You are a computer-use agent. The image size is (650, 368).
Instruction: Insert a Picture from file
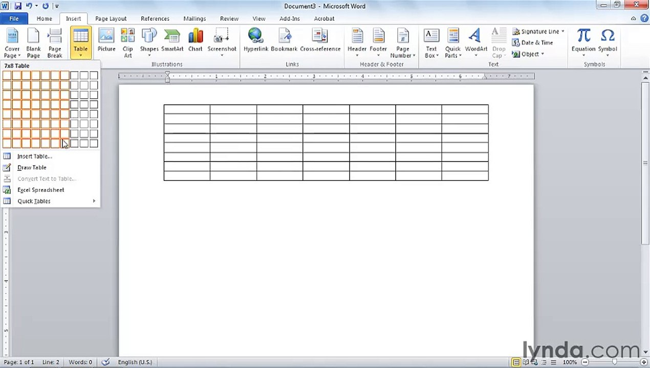106,40
